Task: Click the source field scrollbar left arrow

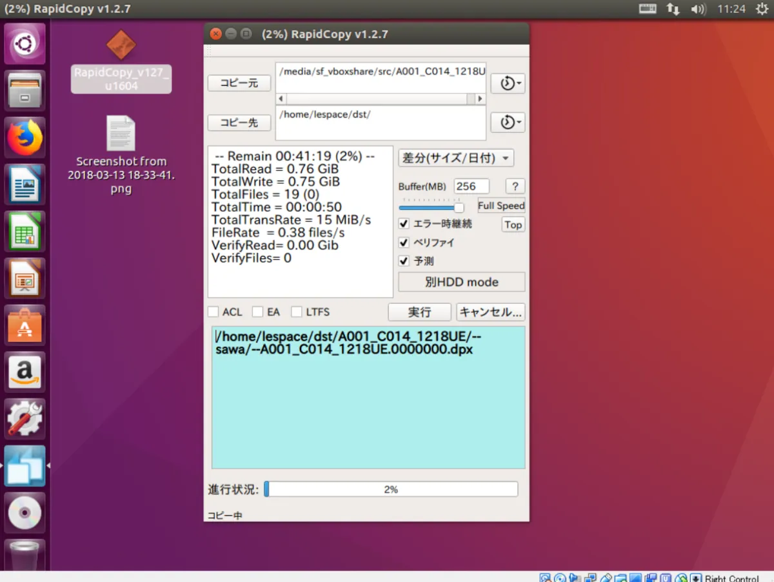Action: coord(281,99)
